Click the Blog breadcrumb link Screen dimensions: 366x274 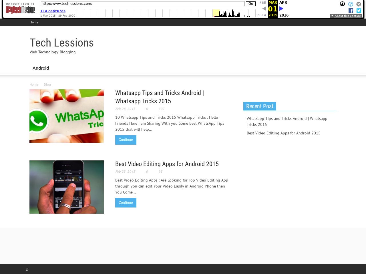[x=47, y=84]
